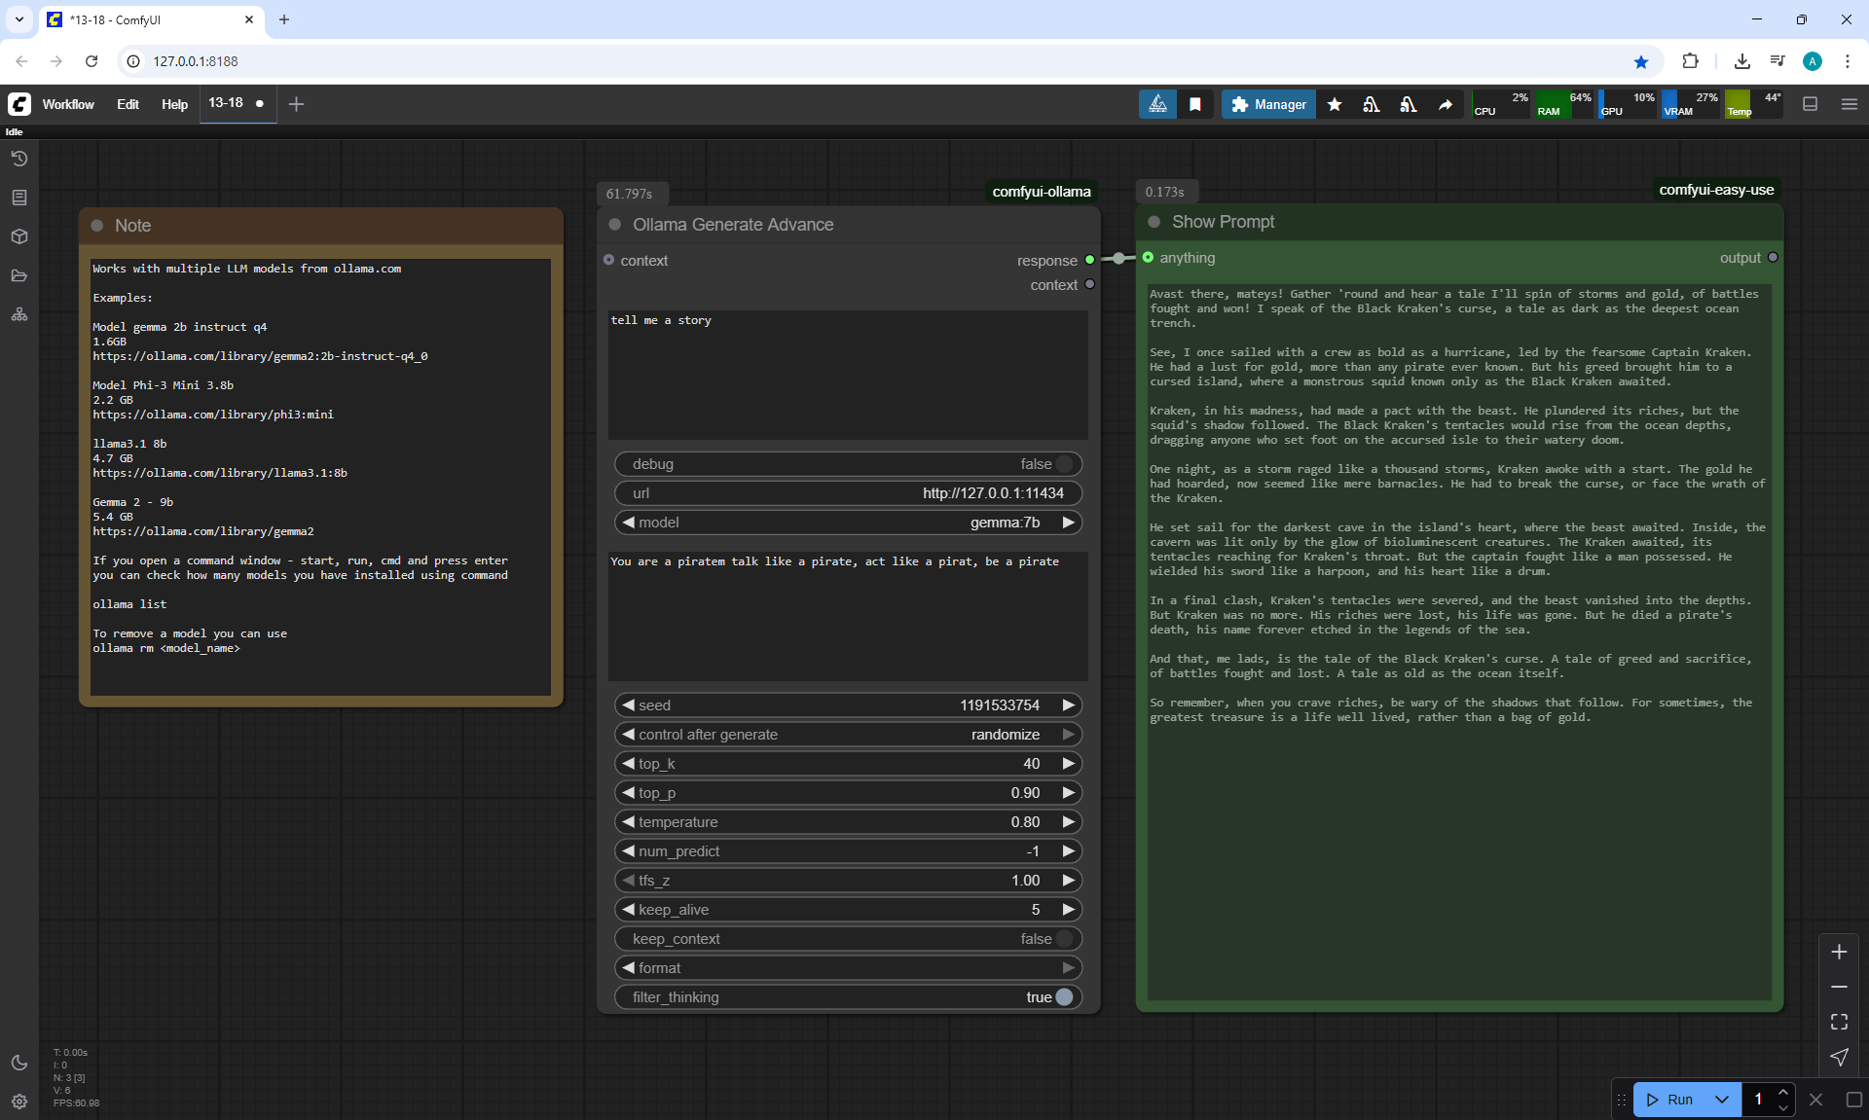This screenshot has height=1120, width=1869.
Task: Click the Run button
Action: coord(1671,1100)
